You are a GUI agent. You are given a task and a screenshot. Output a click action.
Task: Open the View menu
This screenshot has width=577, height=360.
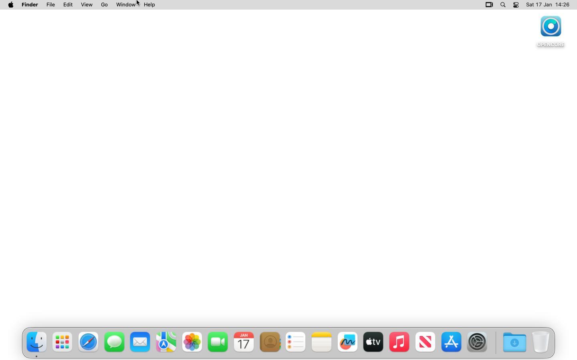[x=87, y=5]
